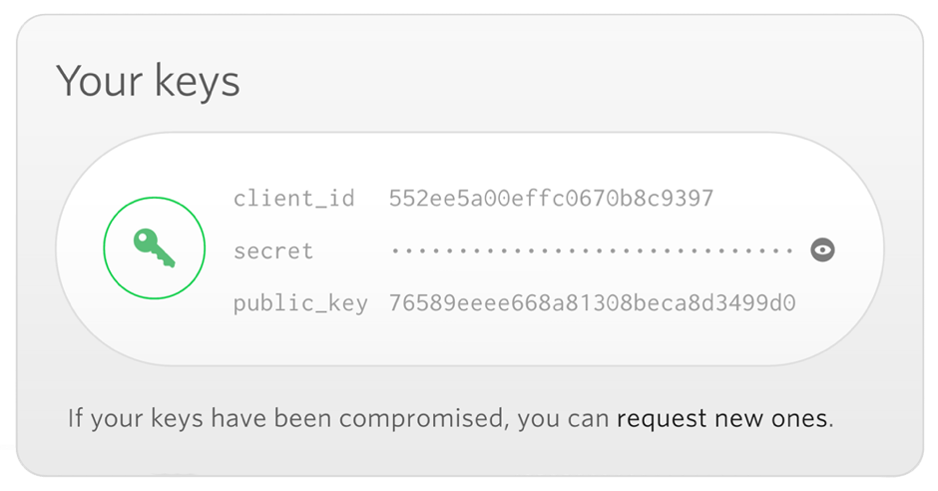Screen dimensions: 938x491
Task: Click the word "Your" in the title
Action: [100, 81]
